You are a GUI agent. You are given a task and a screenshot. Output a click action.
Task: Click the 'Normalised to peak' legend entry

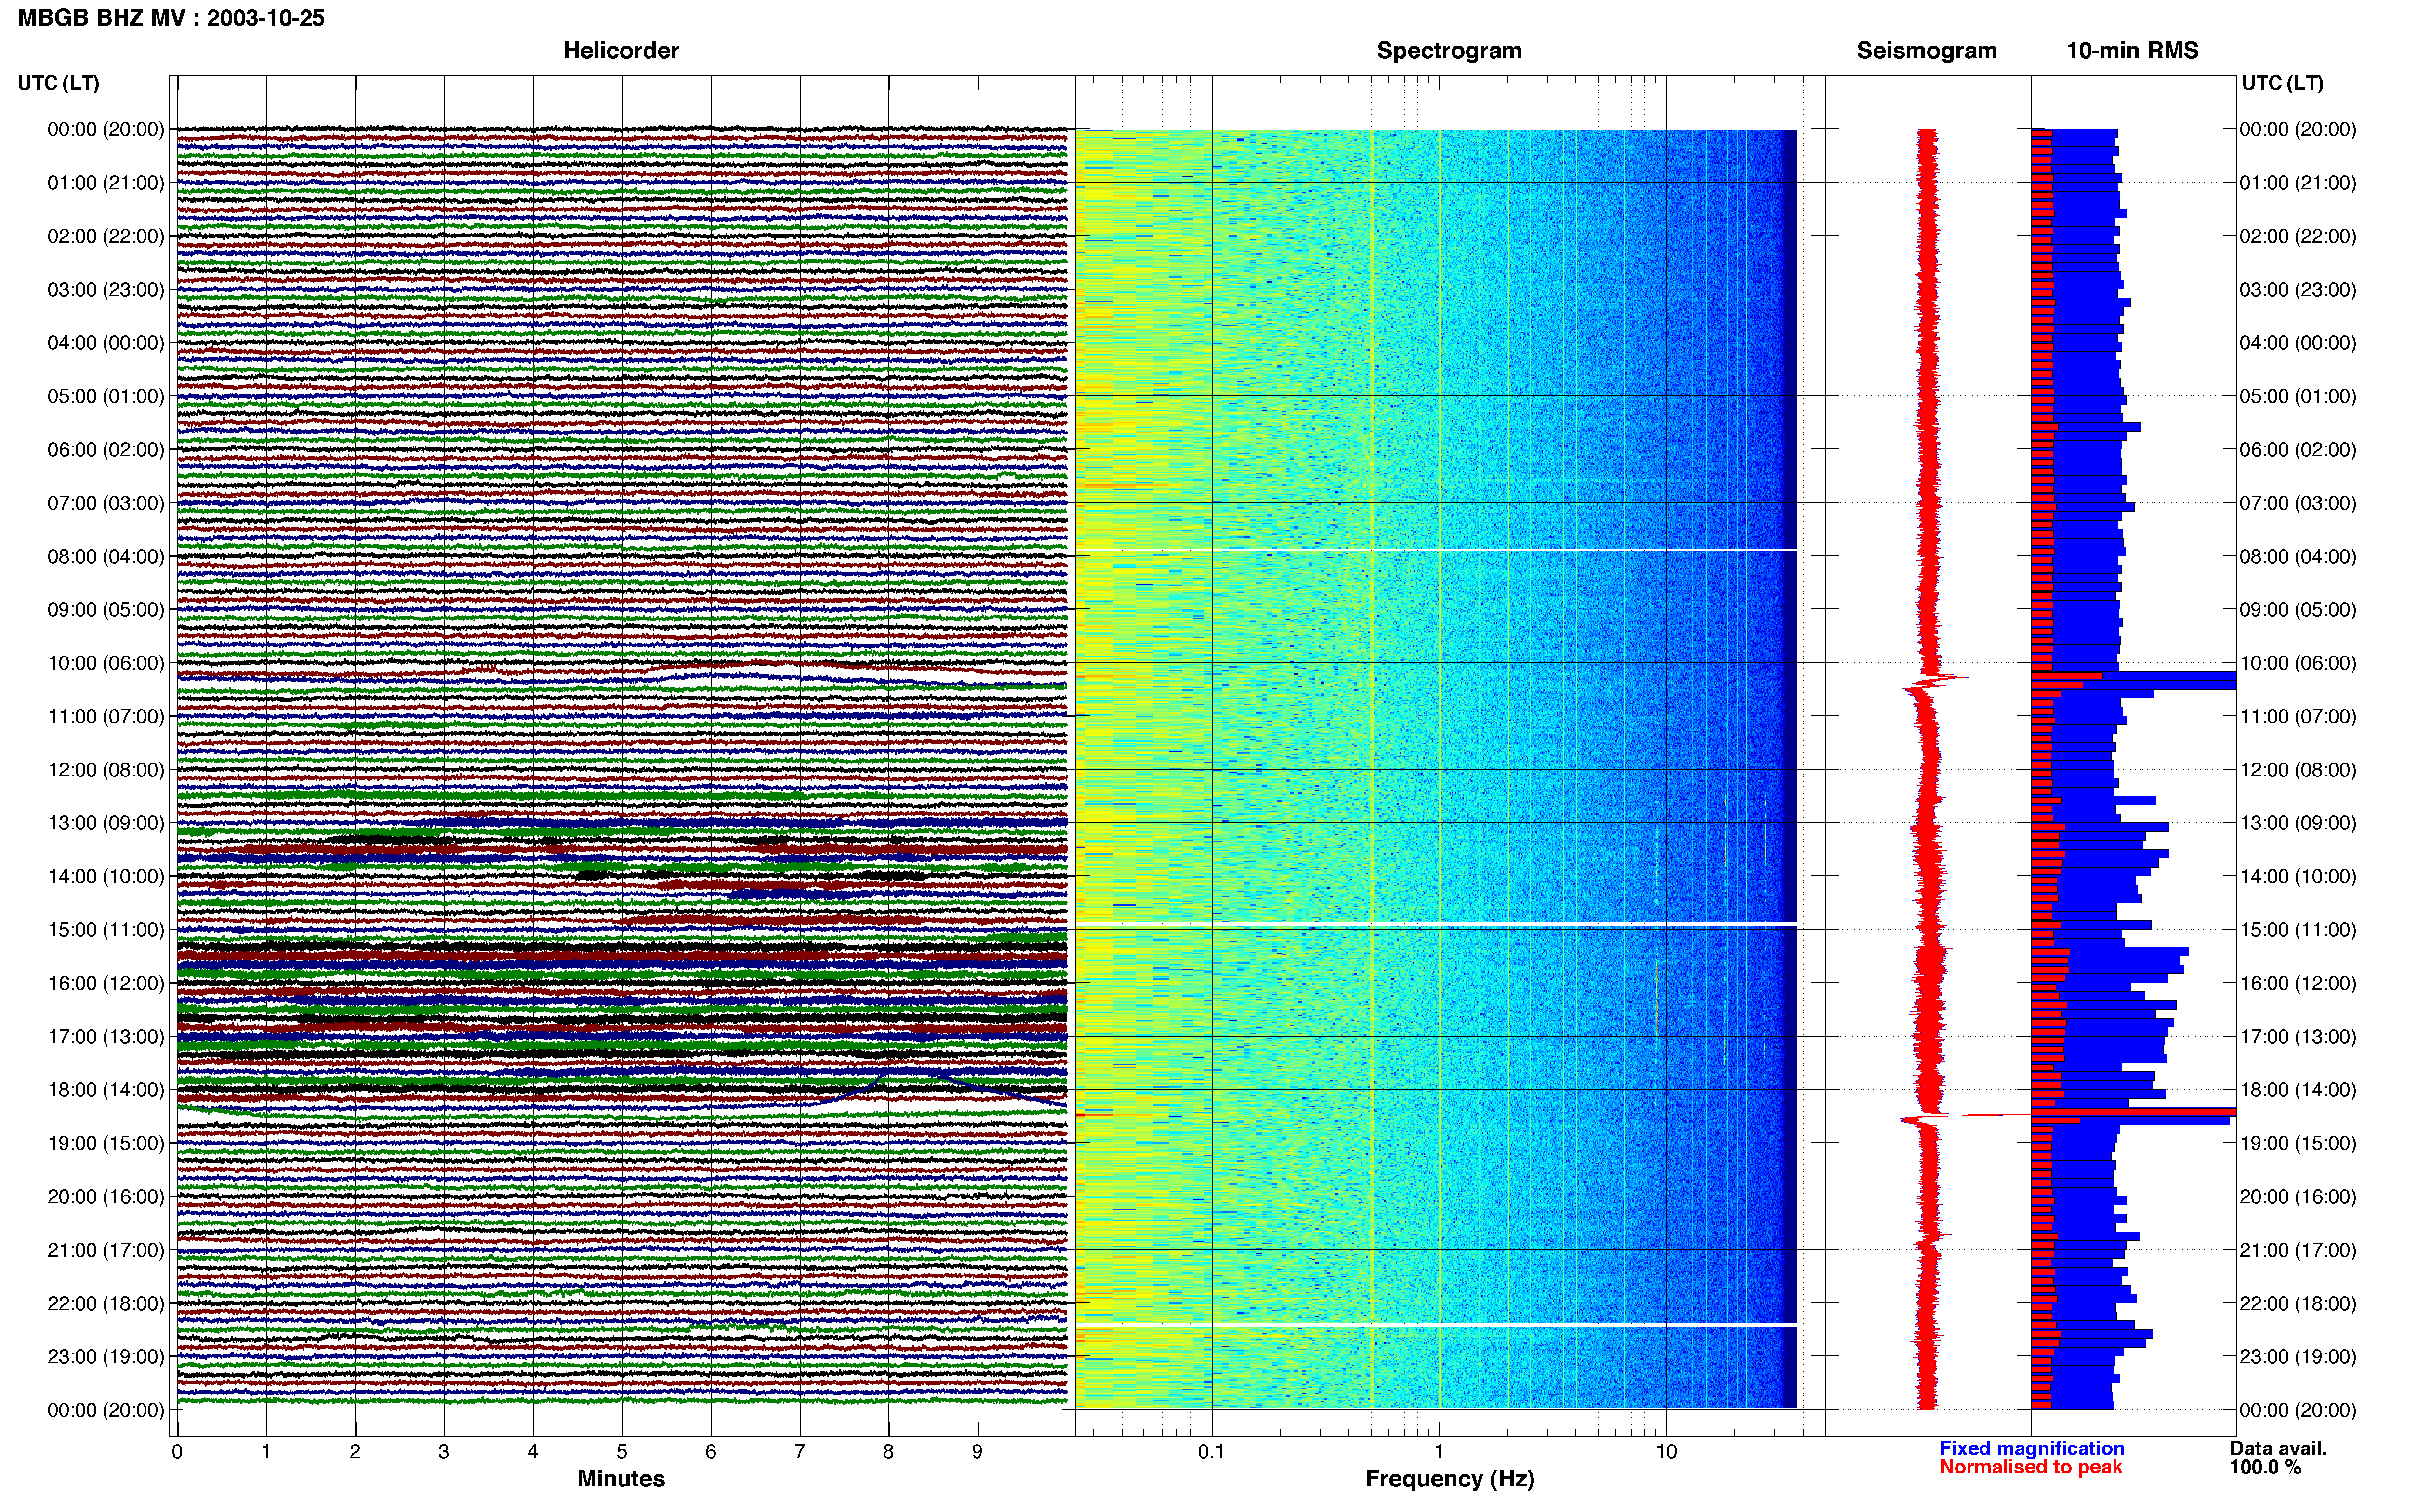(x=2030, y=1468)
